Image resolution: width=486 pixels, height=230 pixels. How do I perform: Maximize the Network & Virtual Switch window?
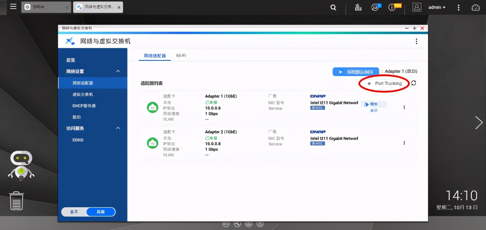coord(415,28)
